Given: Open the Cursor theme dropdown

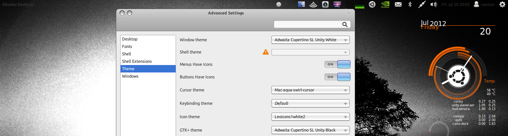Looking at the screenshot, I should [311, 90].
